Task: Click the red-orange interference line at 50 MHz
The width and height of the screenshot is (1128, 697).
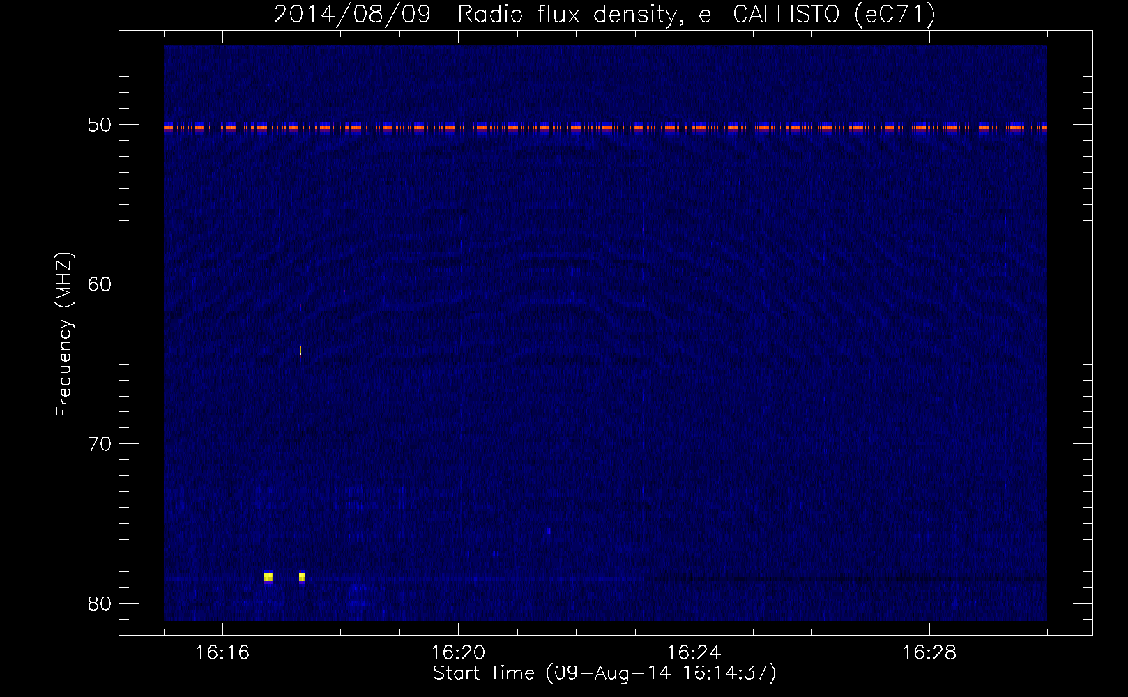Action: [605, 128]
